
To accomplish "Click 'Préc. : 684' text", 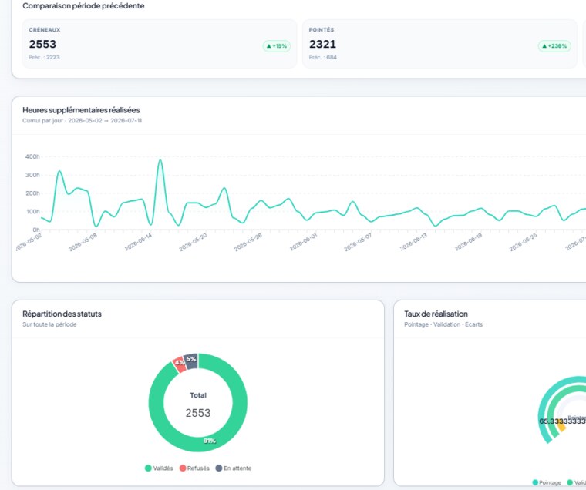I will click(323, 57).
